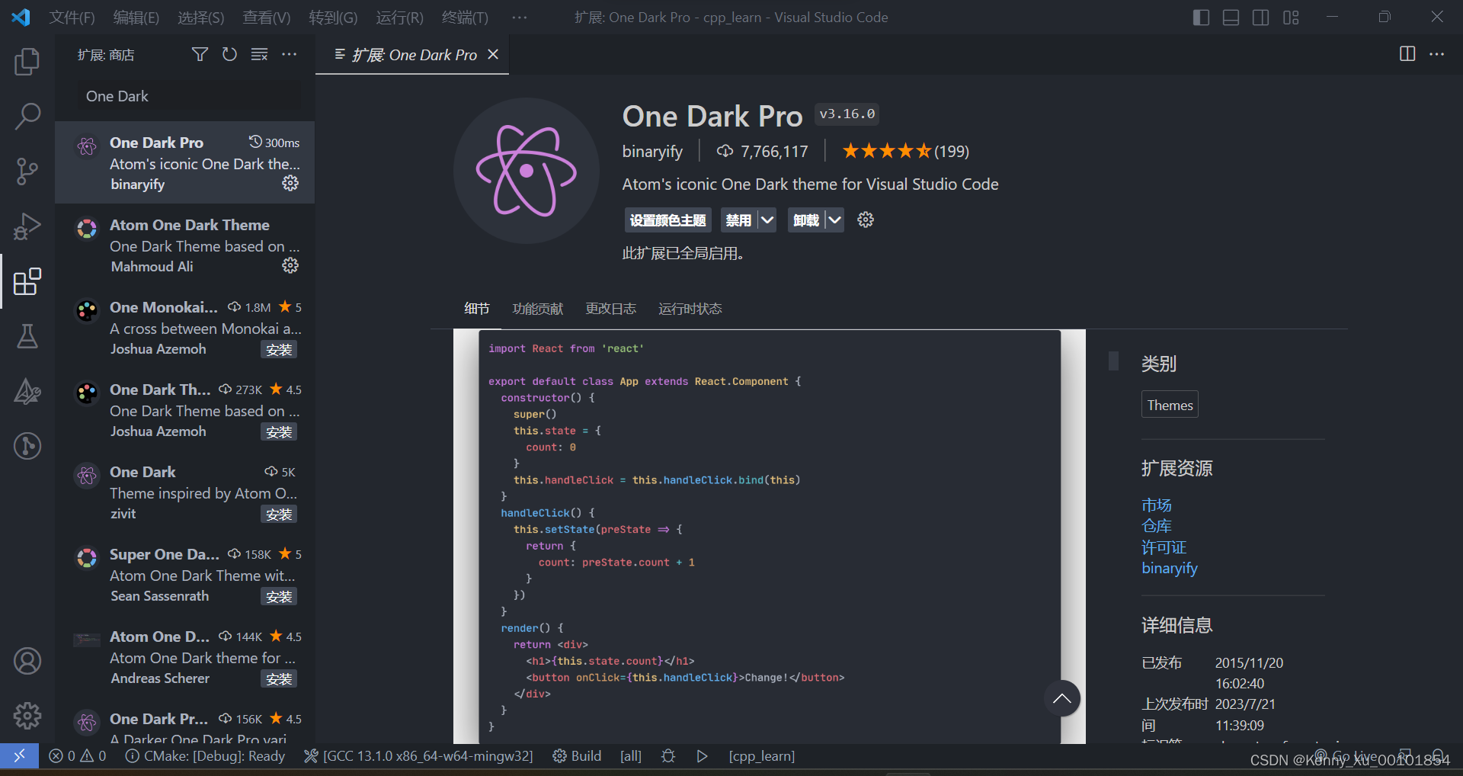
Task: Expand the uninstall button dropdown arrow
Action: (835, 220)
